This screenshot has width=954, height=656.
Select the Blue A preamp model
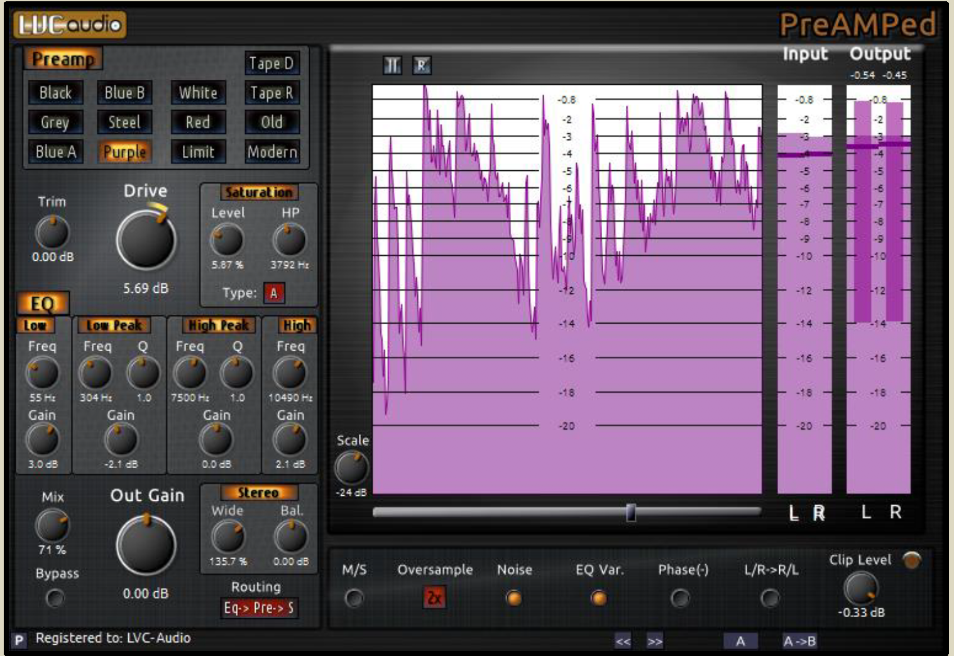click(x=55, y=152)
